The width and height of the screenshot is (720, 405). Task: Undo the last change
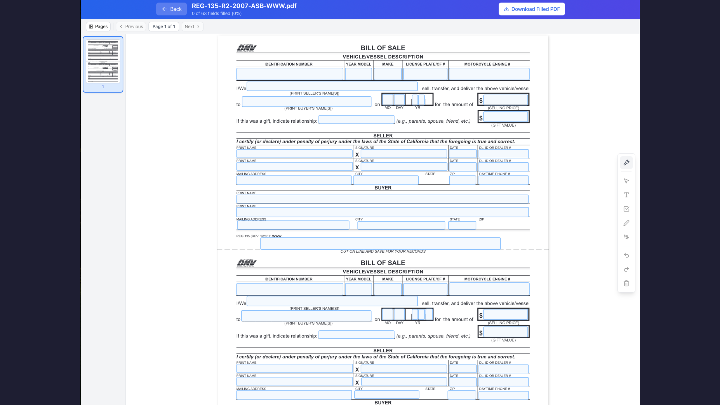pos(626,255)
